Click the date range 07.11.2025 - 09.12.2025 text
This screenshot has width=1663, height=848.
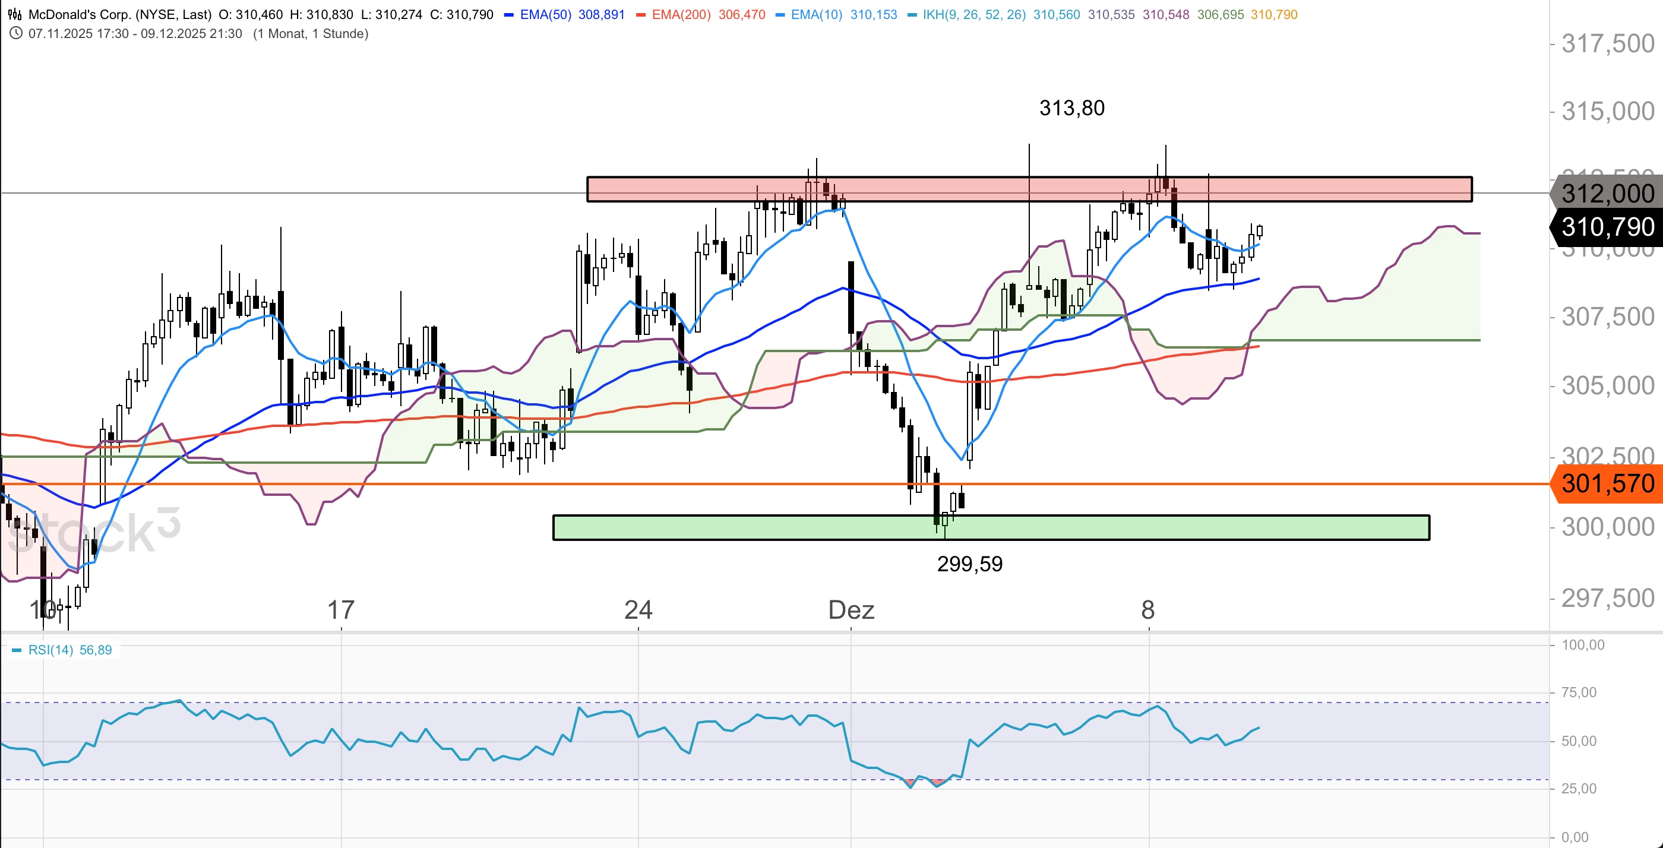click(135, 34)
